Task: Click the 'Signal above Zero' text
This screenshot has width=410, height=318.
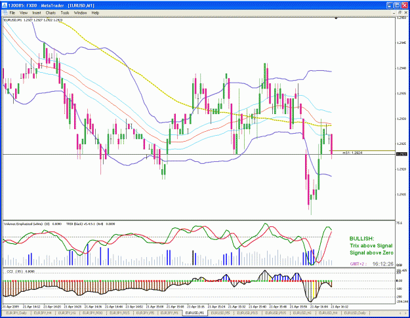Action: pyautogui.click(x=371, y=252)
